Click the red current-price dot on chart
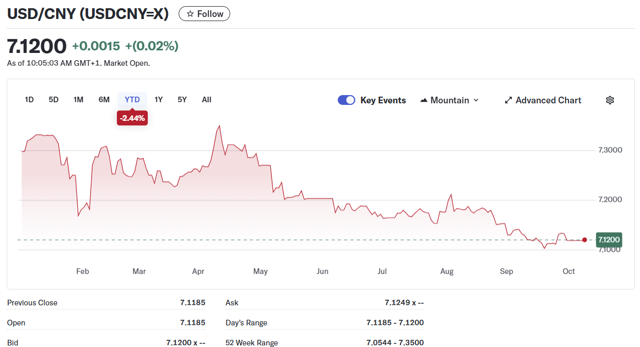 pos(584,240)
